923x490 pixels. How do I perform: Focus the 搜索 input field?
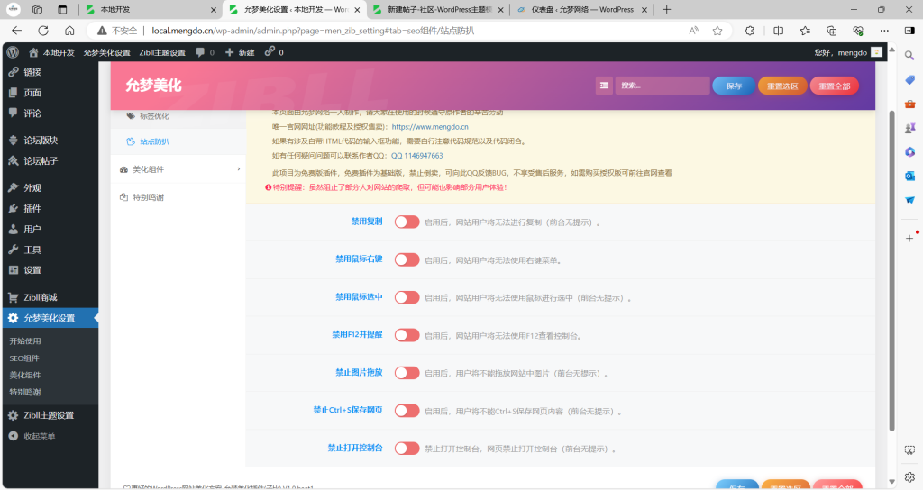click(663, 86)
